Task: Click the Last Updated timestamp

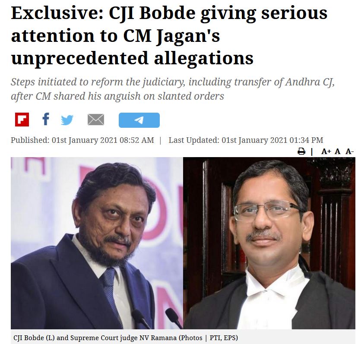Action: pyautogui.click(x=246, y=140)
